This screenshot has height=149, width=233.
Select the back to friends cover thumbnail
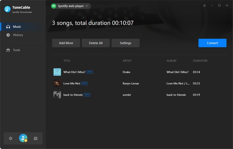pyautogui.click(x=57, y=95)
